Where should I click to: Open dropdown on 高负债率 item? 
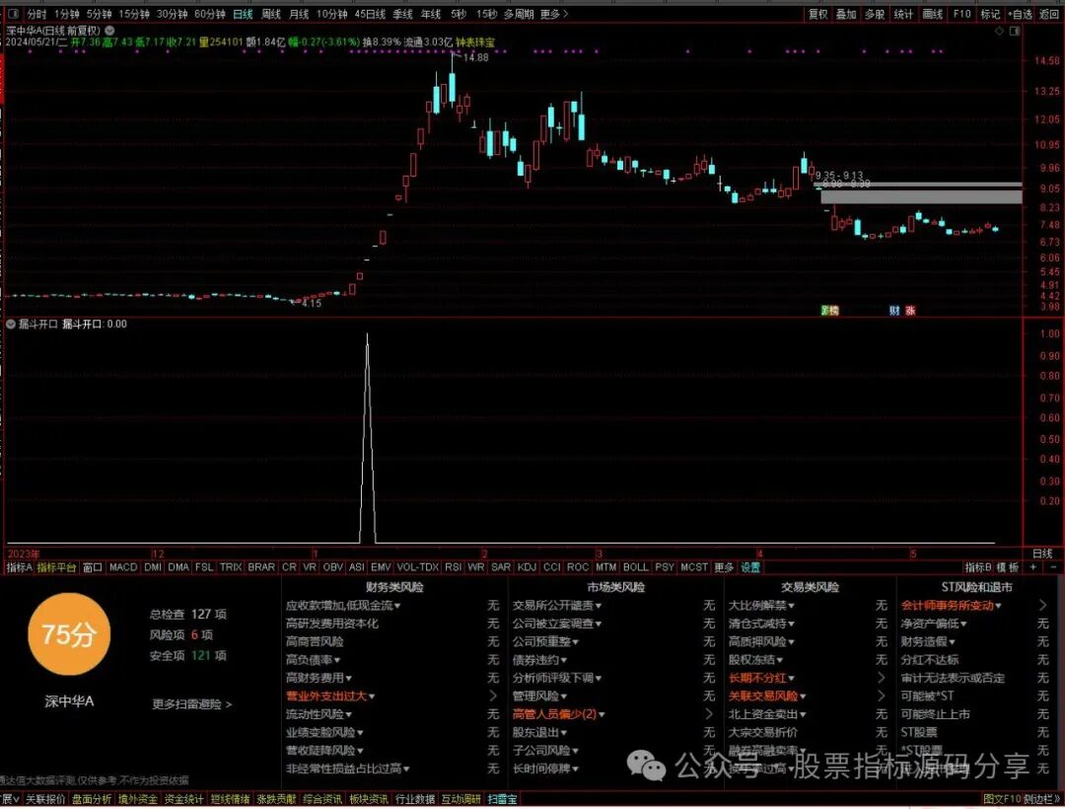coord(337,660)
